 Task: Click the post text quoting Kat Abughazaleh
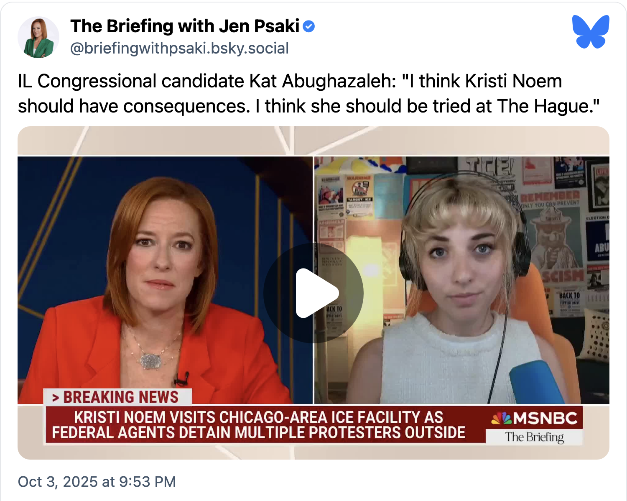[x=309, y=93]
